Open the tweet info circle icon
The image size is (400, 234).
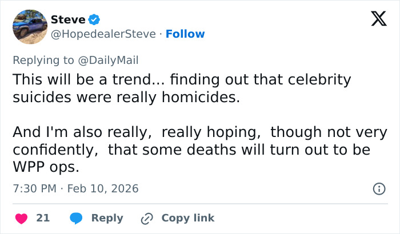tap(378, 188)
